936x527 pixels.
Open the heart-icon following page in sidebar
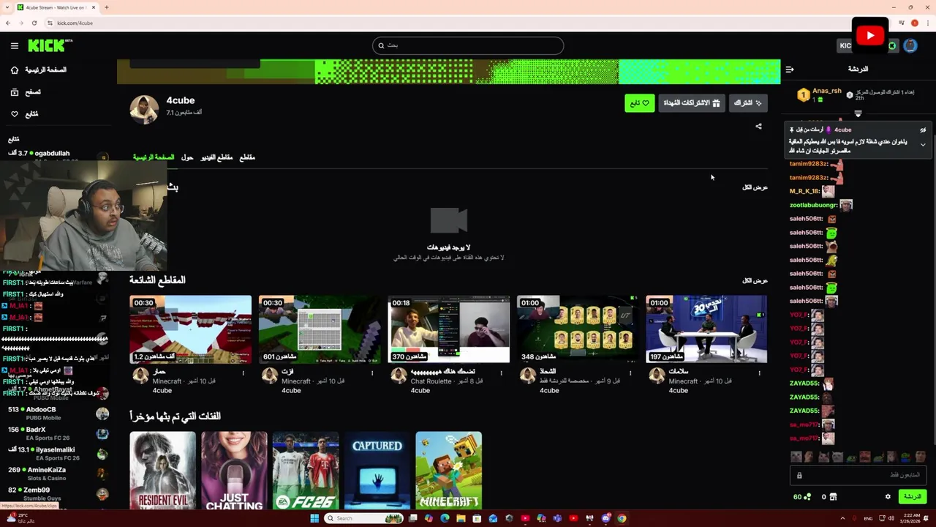pyautogui.click(x=24, y=114)
